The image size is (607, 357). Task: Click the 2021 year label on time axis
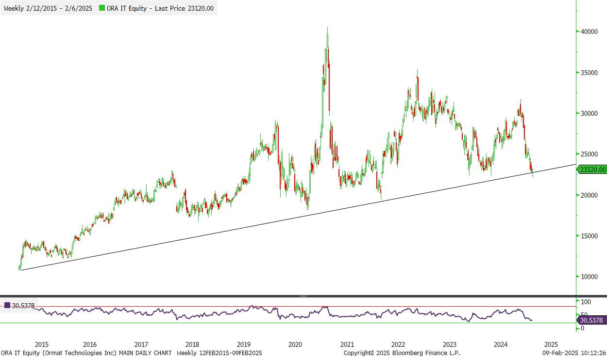(347, 344)
